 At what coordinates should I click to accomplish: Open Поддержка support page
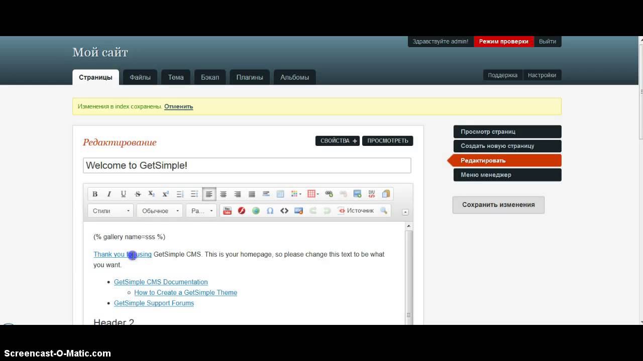coord(502,75)
